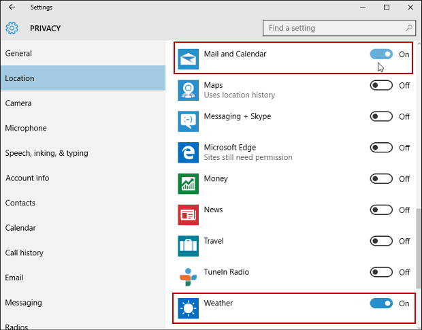Image resolution: width=422 pixels, height=330 pixels.
Task: Open the Messaging privacy section
Action: (83, 303)
